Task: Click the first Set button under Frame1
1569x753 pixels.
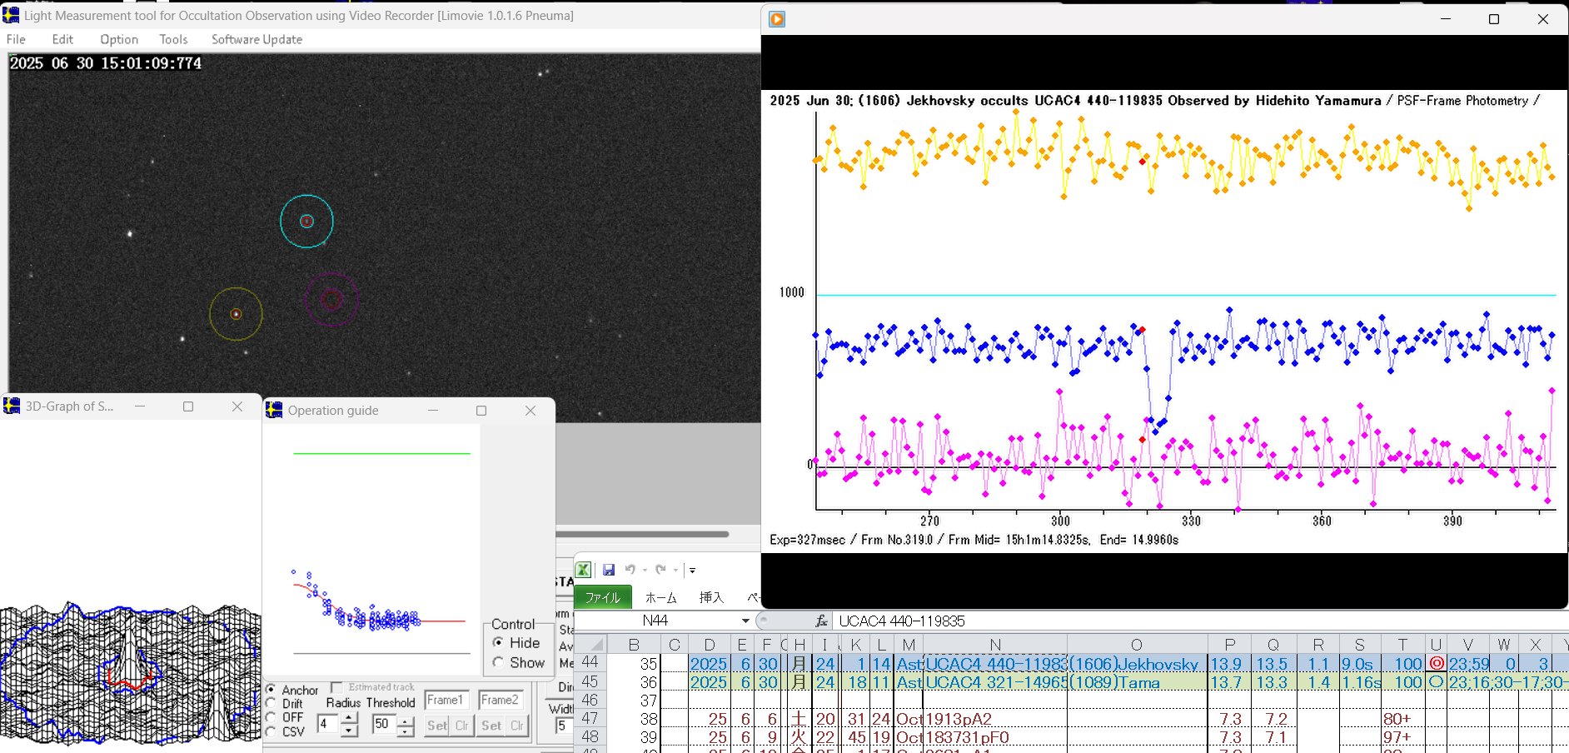Action: 436,726
